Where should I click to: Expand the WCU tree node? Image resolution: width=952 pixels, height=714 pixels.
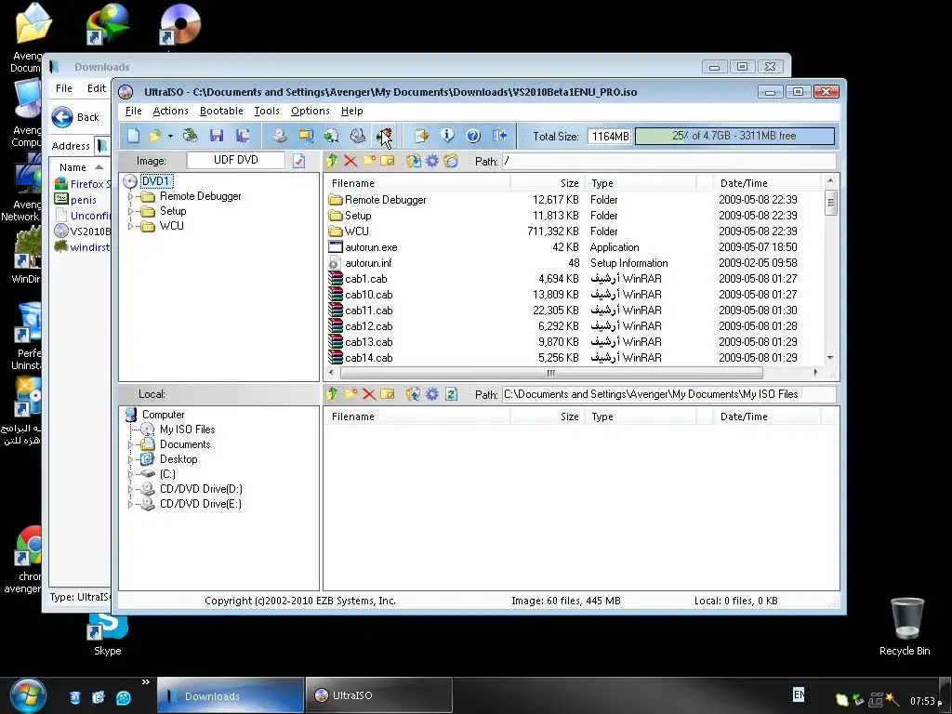pos(130,226)
